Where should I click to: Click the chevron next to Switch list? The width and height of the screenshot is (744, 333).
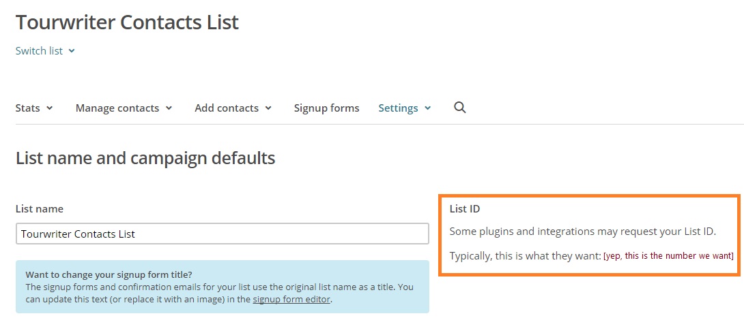tap(72, 51)
